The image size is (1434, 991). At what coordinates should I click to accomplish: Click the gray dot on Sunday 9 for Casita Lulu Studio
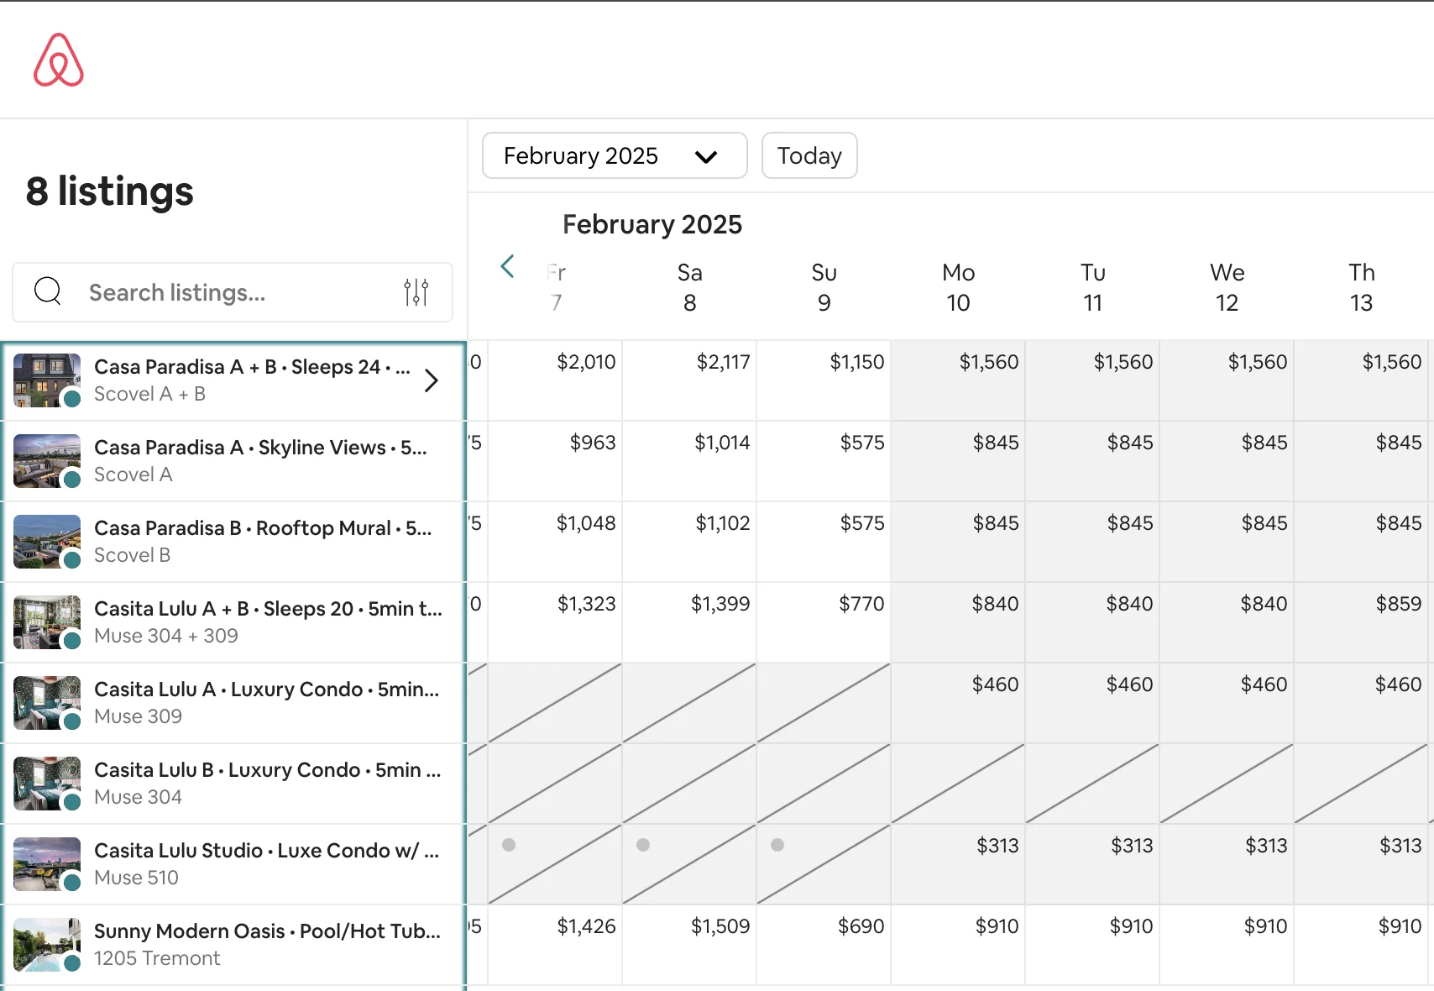point(777,845)
